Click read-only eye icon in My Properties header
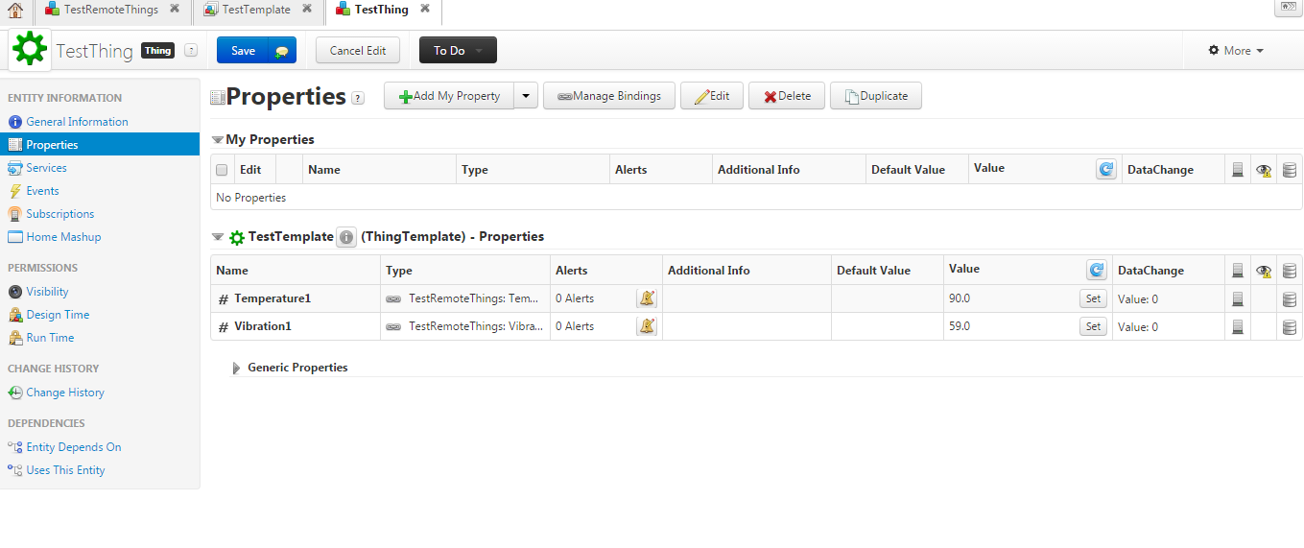 click(1264, 170)
